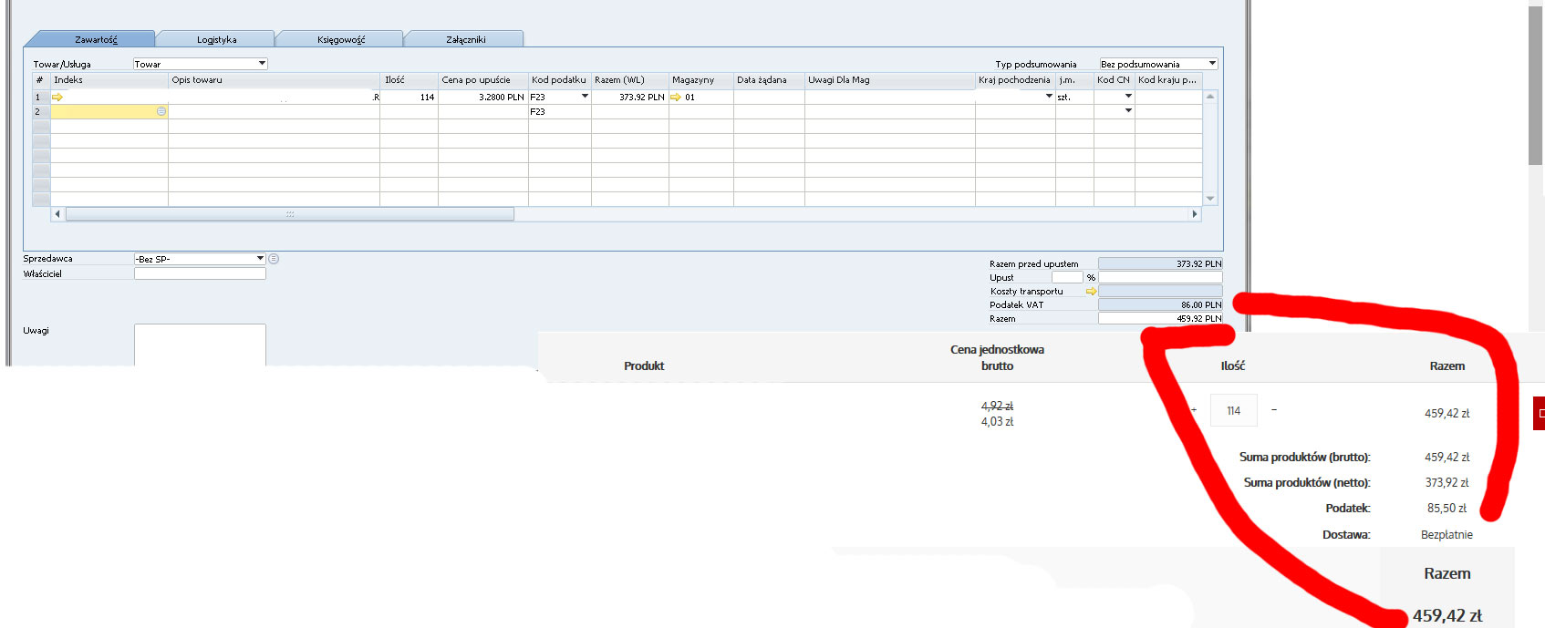Image resolution: width=1545 pixels, height=628 pixels.
Task: Switch to the Księgowość tab
Action: [x=340, y=39]
